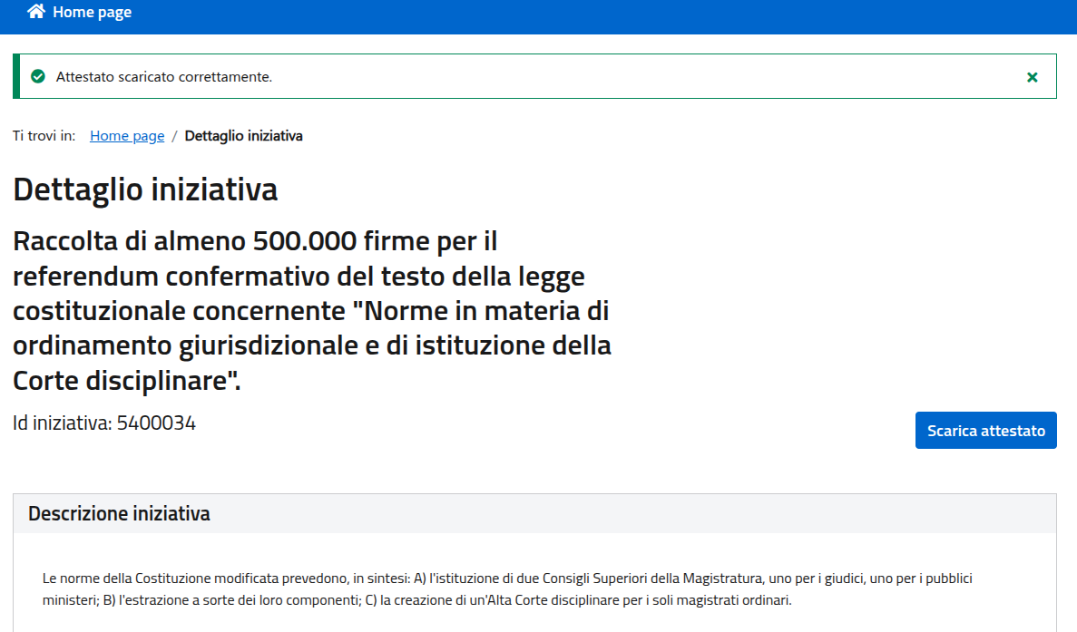Click the green success checkmark icon
The width and height of the screenshot is (1077, 632).
click(x=38, y=77)
